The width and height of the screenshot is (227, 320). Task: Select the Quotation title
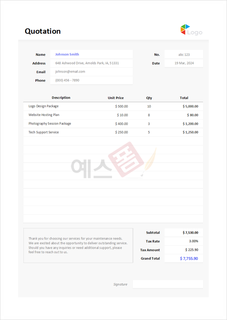(43, 31)
